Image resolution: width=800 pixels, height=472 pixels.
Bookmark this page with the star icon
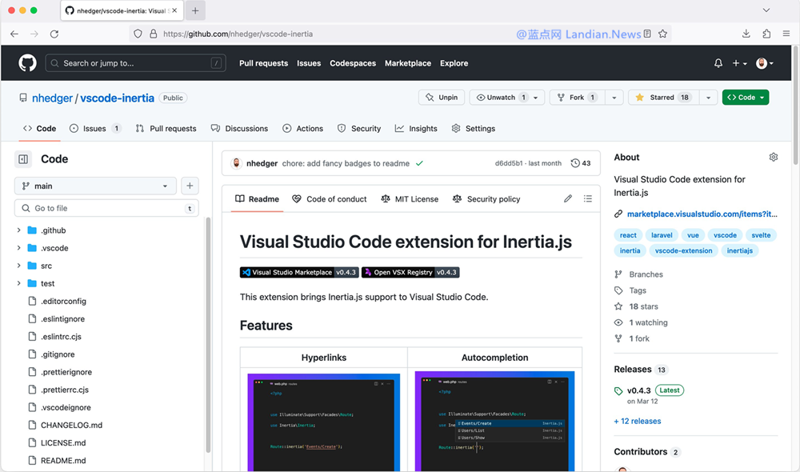(x=662, y=34)
